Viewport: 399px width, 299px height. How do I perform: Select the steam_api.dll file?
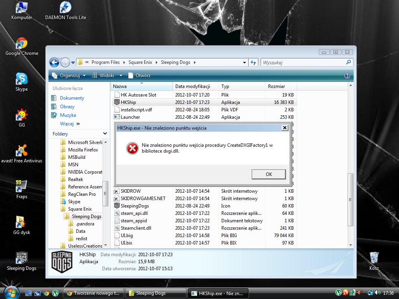point(204,213)
